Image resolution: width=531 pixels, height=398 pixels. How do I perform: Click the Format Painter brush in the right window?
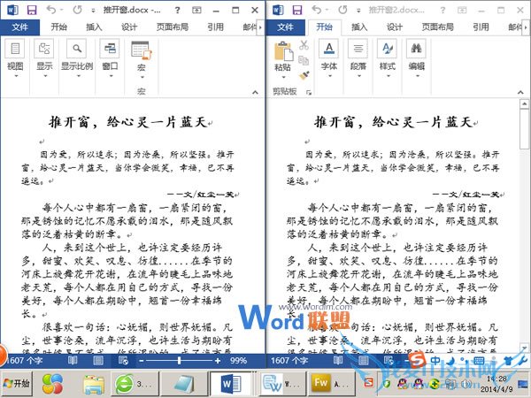click(304, 75)
